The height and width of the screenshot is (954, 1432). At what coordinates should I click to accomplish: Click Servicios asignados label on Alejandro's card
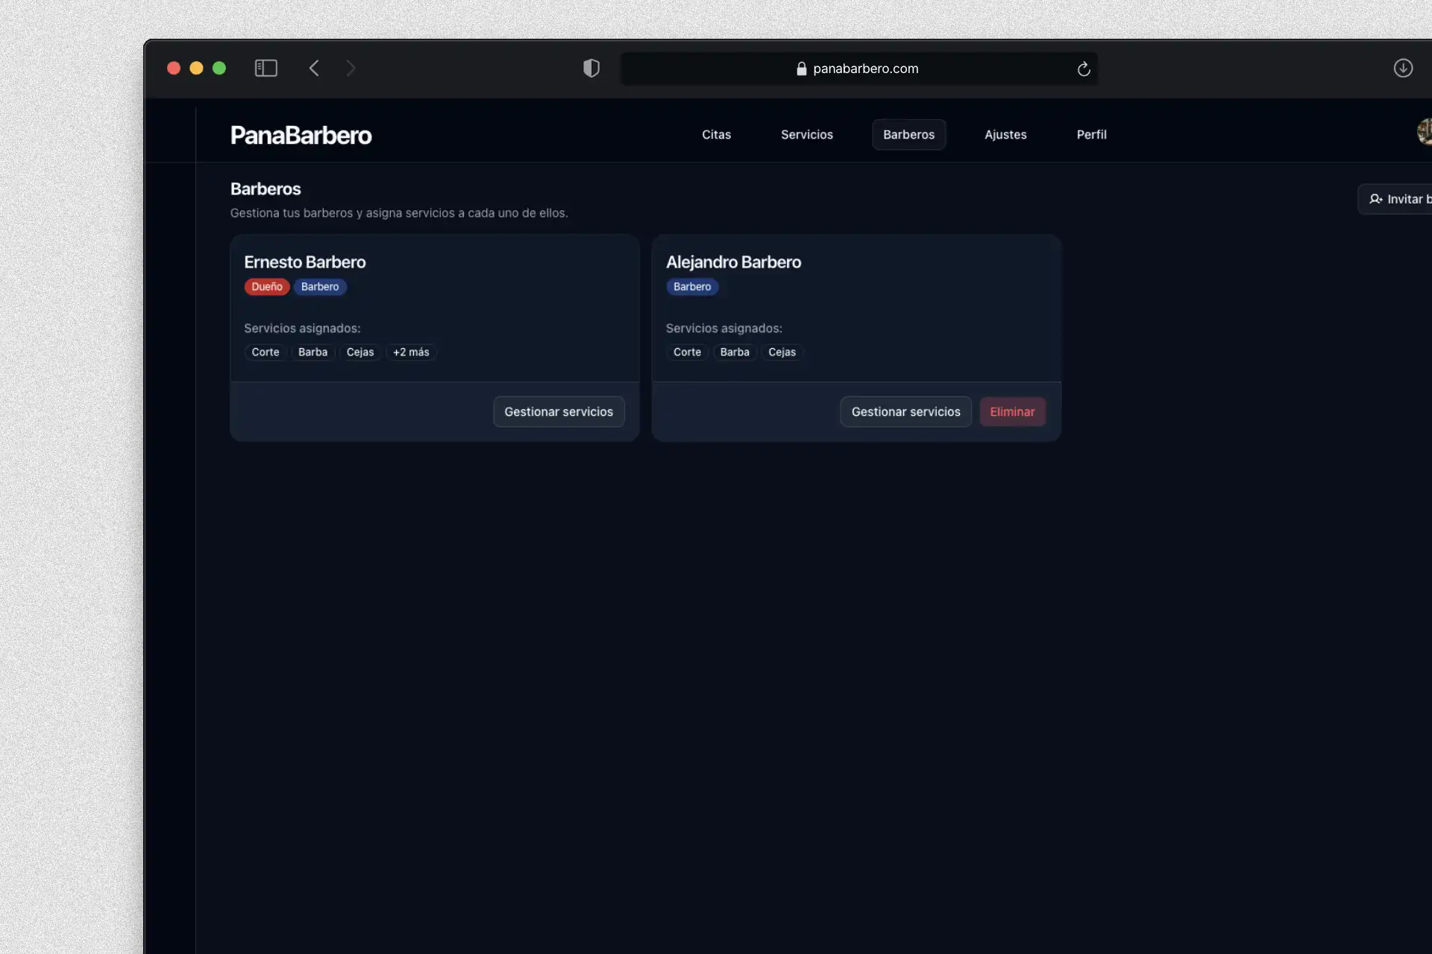pyautogui.click(x=723, y=328)
